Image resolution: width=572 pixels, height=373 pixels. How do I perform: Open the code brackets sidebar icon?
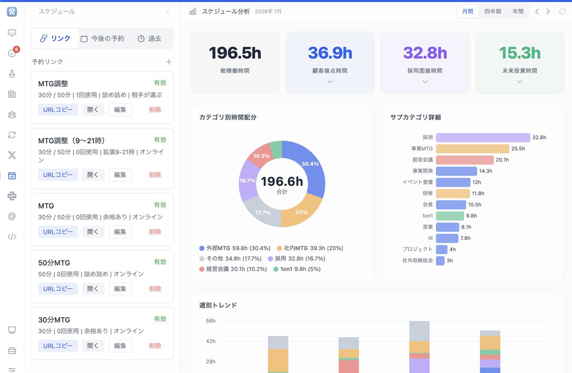[x=12, y=237]
